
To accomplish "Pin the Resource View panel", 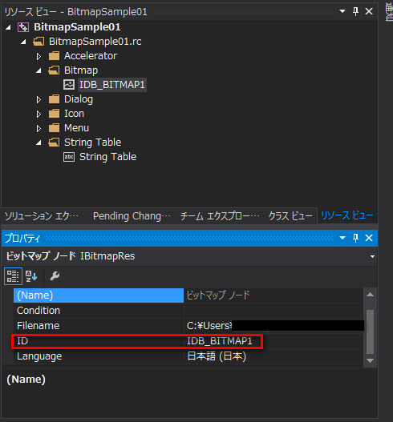I will [356, 11].
